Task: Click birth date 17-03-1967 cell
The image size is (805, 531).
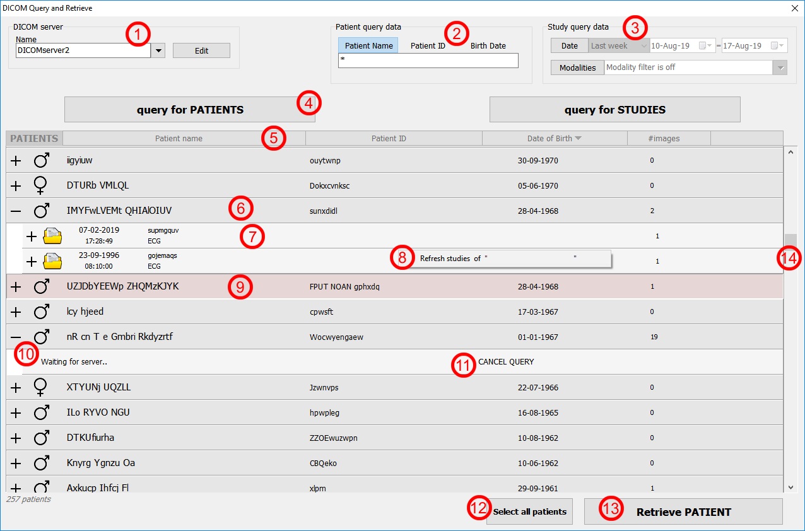Action: point(538,312)
